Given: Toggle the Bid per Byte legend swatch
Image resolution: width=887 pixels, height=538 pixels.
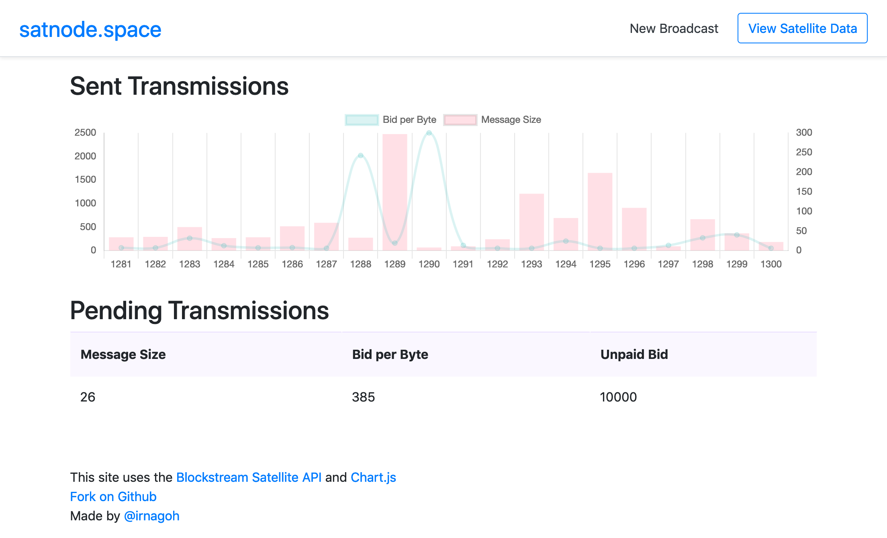Looking at the screenshot, I should (362, 120).
